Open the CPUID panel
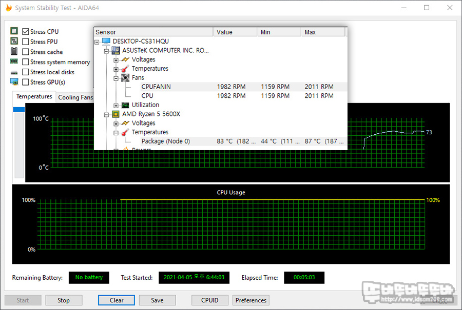The height and width of the screenshot is (310, 462). 210,300
